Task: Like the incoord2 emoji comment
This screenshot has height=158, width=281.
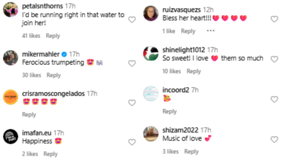Action: click(274, 99)
